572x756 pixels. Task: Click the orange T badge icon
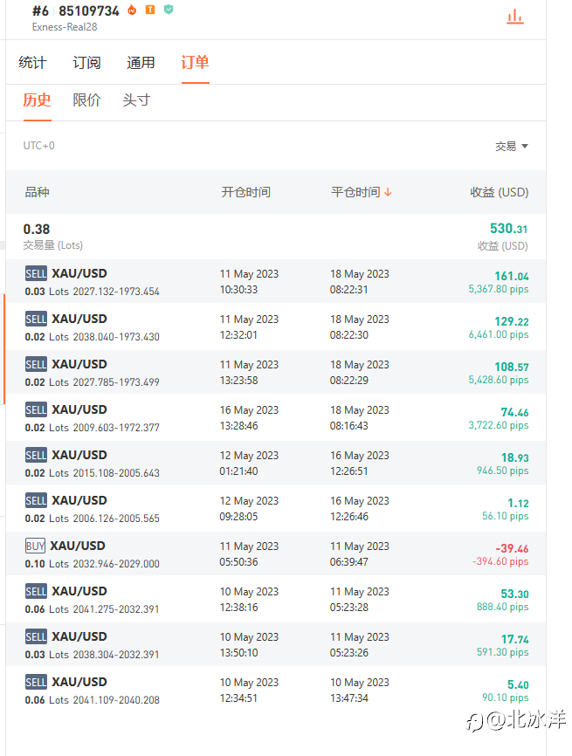(x=150, y=10)
